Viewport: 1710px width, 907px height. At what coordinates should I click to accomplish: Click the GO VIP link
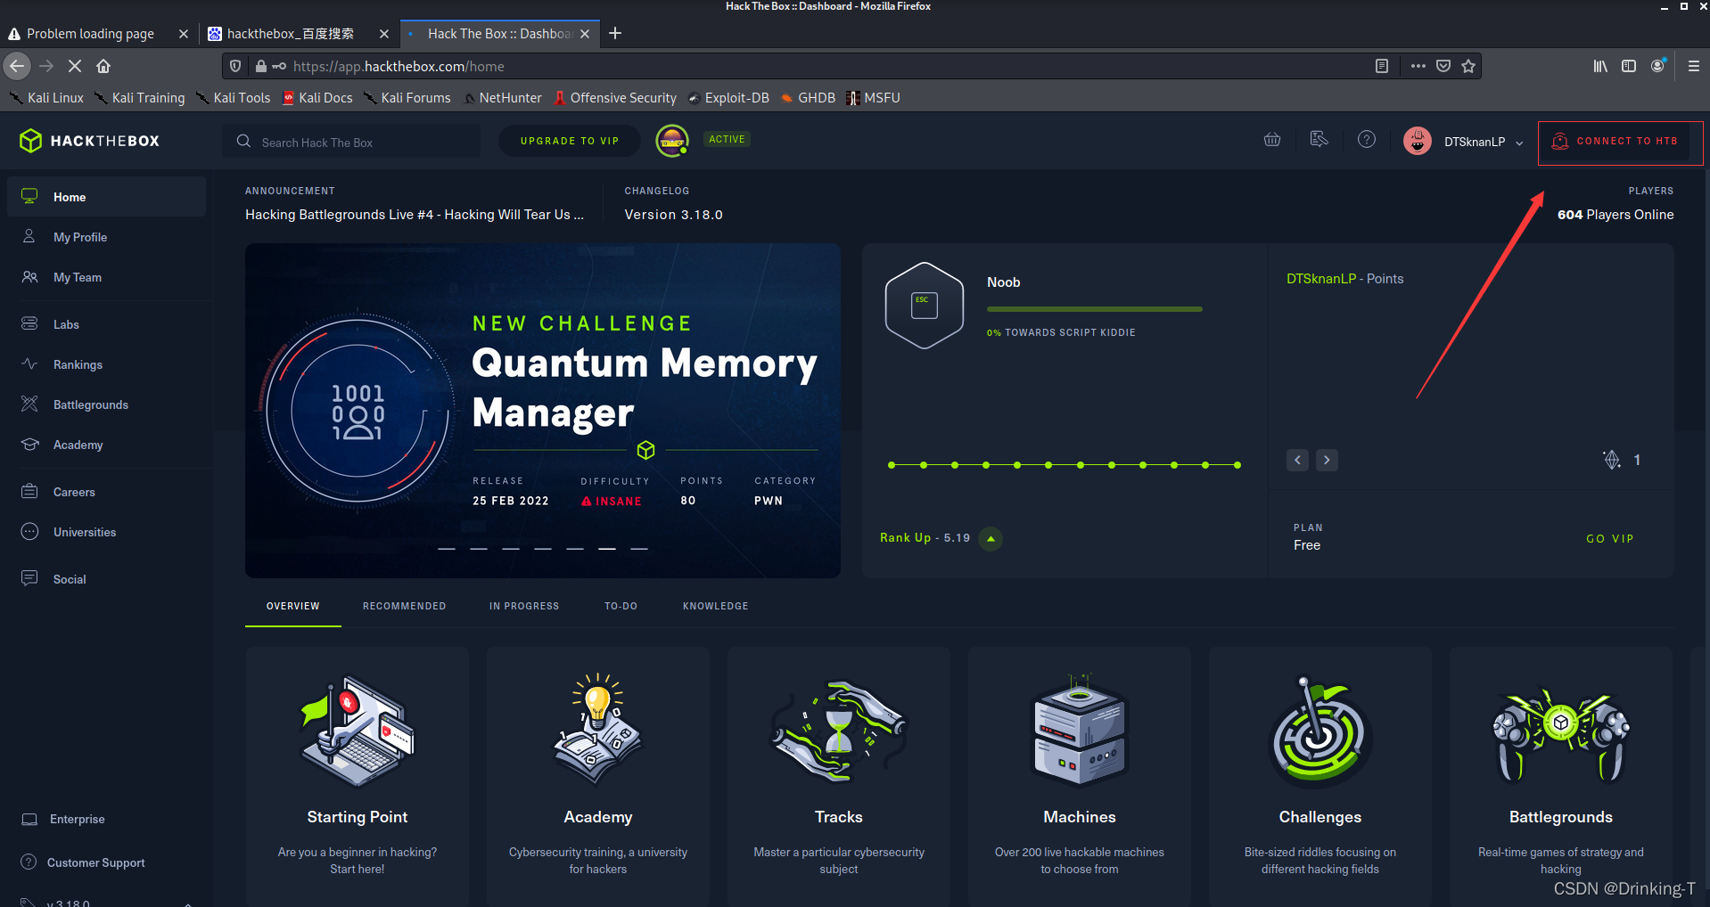coord(1610,538)
